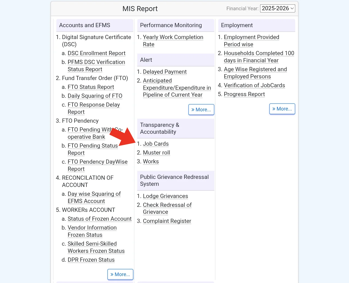
Task: Click the Works link under Transparency
Action: 151,161
